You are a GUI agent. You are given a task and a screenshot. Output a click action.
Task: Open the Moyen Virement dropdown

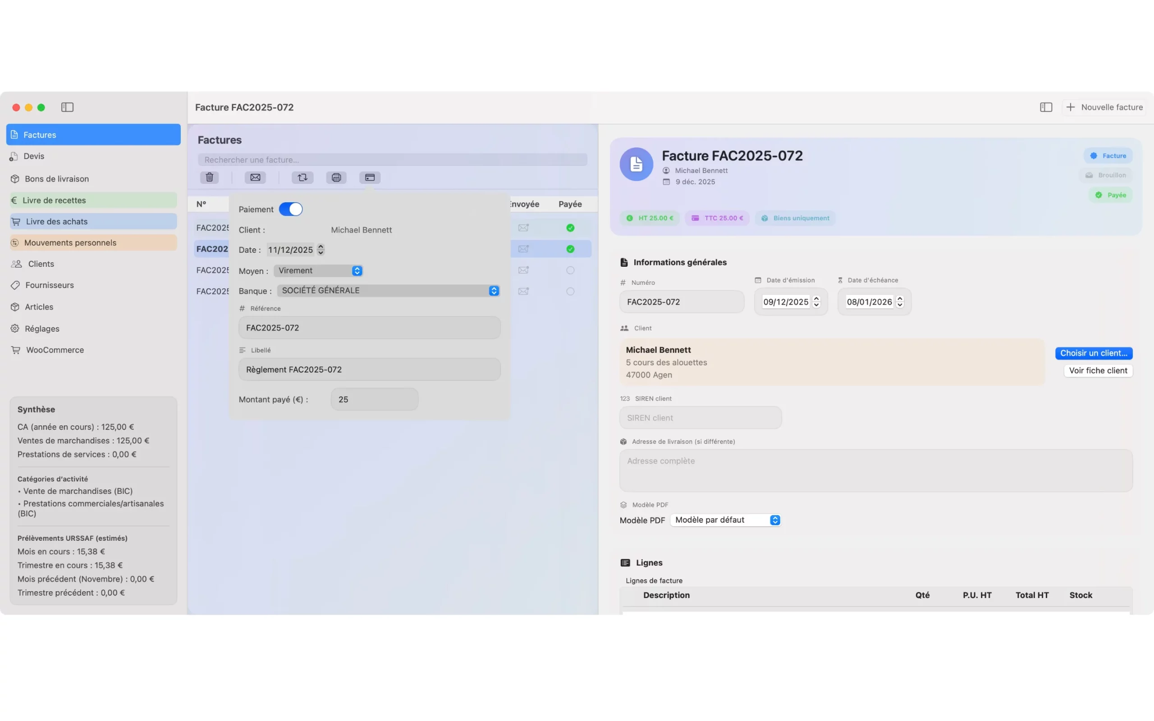318,271
